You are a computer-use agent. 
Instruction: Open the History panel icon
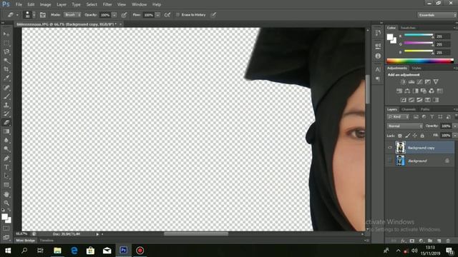[x=378, y=33]
